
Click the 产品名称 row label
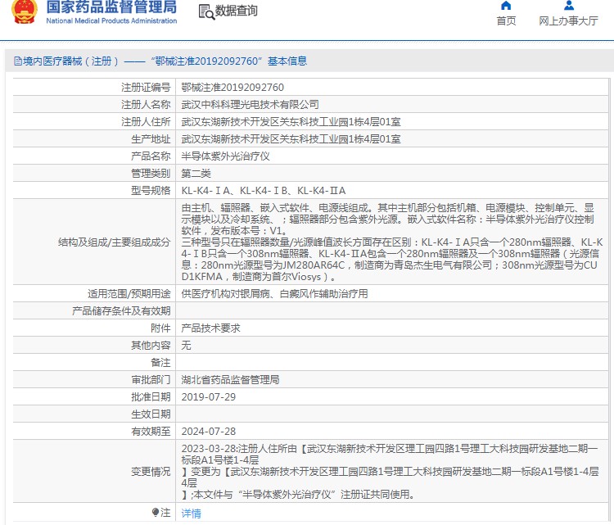(151, 156)
